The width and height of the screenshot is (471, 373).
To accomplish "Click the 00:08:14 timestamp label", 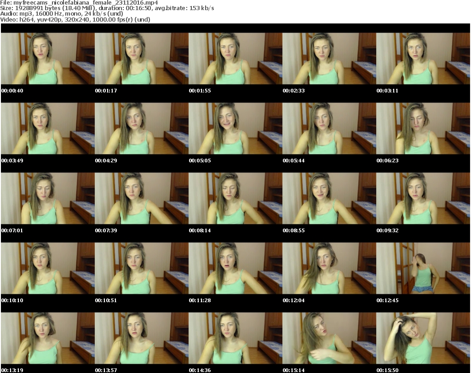I will click(200, 230).
